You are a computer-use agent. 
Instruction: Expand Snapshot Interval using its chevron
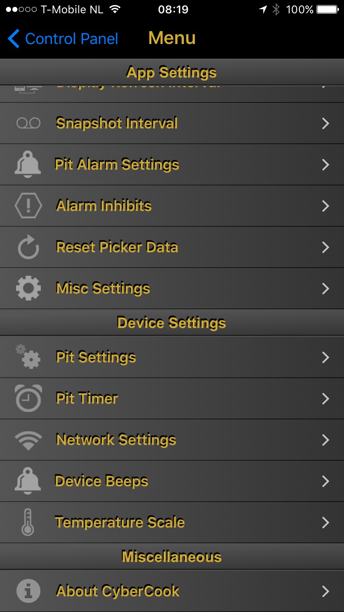click(x=326, y=123)
